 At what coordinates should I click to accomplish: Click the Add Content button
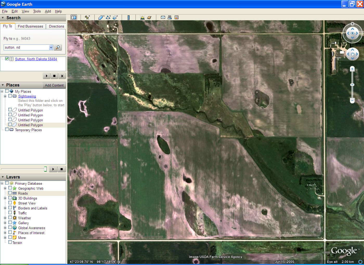(x=54, y=85)
